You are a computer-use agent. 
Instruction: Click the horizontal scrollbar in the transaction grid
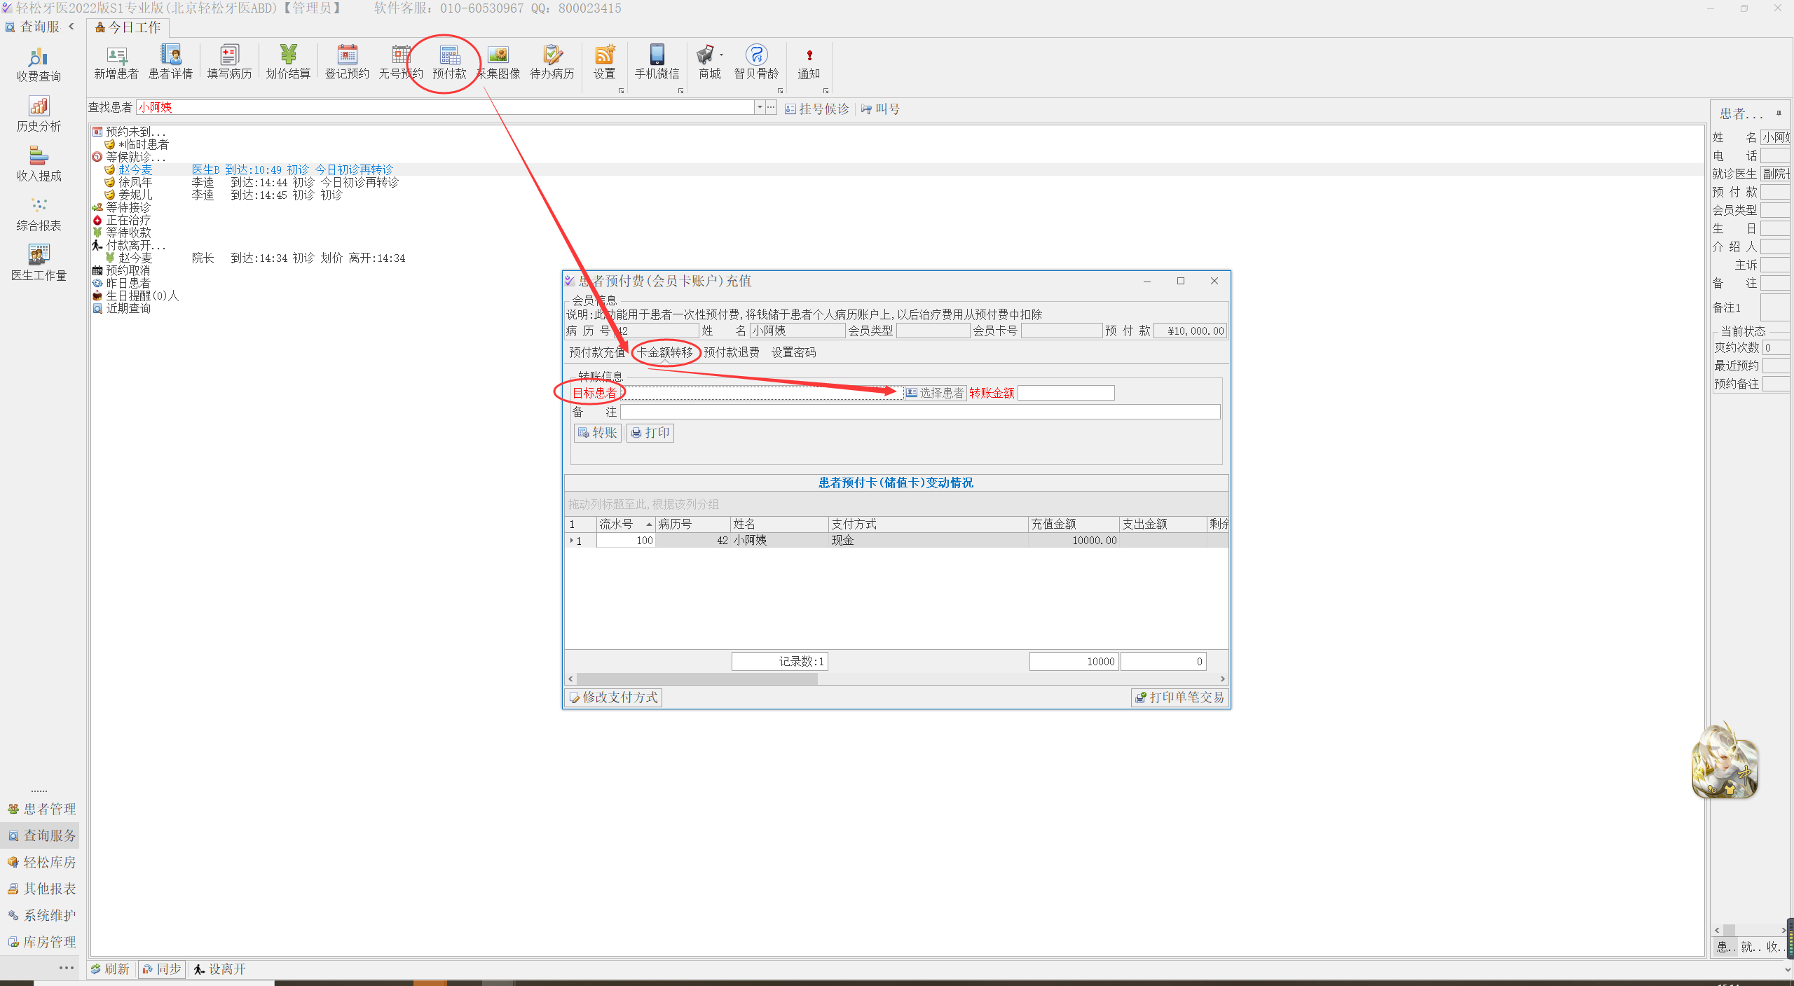pos(697,679)
